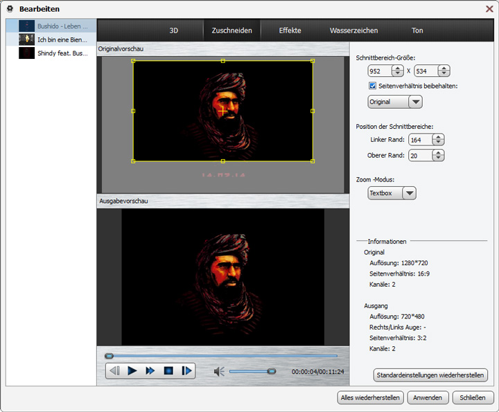
Task: Decrease crop height 534 with the down arrow
Action: point(444,73)
